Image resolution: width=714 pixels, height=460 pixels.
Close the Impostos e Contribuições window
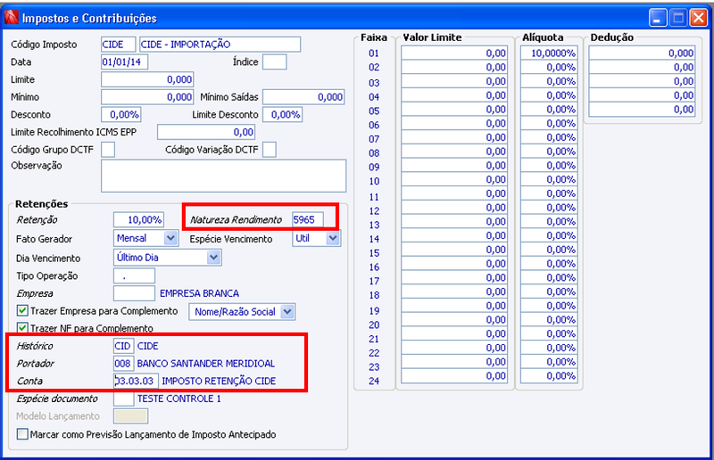coord(699,18)
